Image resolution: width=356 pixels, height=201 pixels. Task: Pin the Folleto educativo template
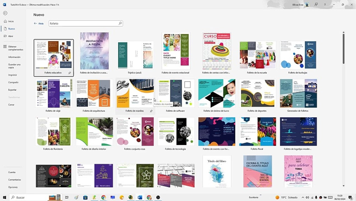click(70, 73)
